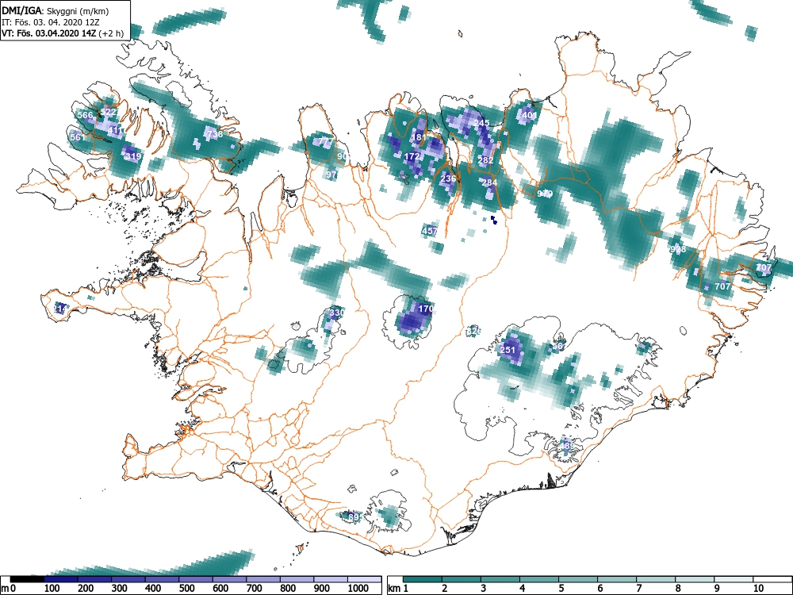The height and width of the screenshot is (595, 793).
Task: Click the '245' visibility value on the map
Action: (481, 123)
